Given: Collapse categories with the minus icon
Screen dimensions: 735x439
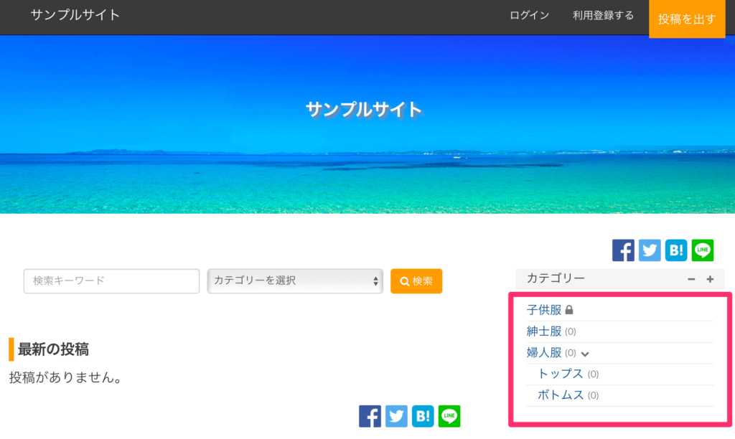Looking at the screenshot, I should click(x=691, y=279).
